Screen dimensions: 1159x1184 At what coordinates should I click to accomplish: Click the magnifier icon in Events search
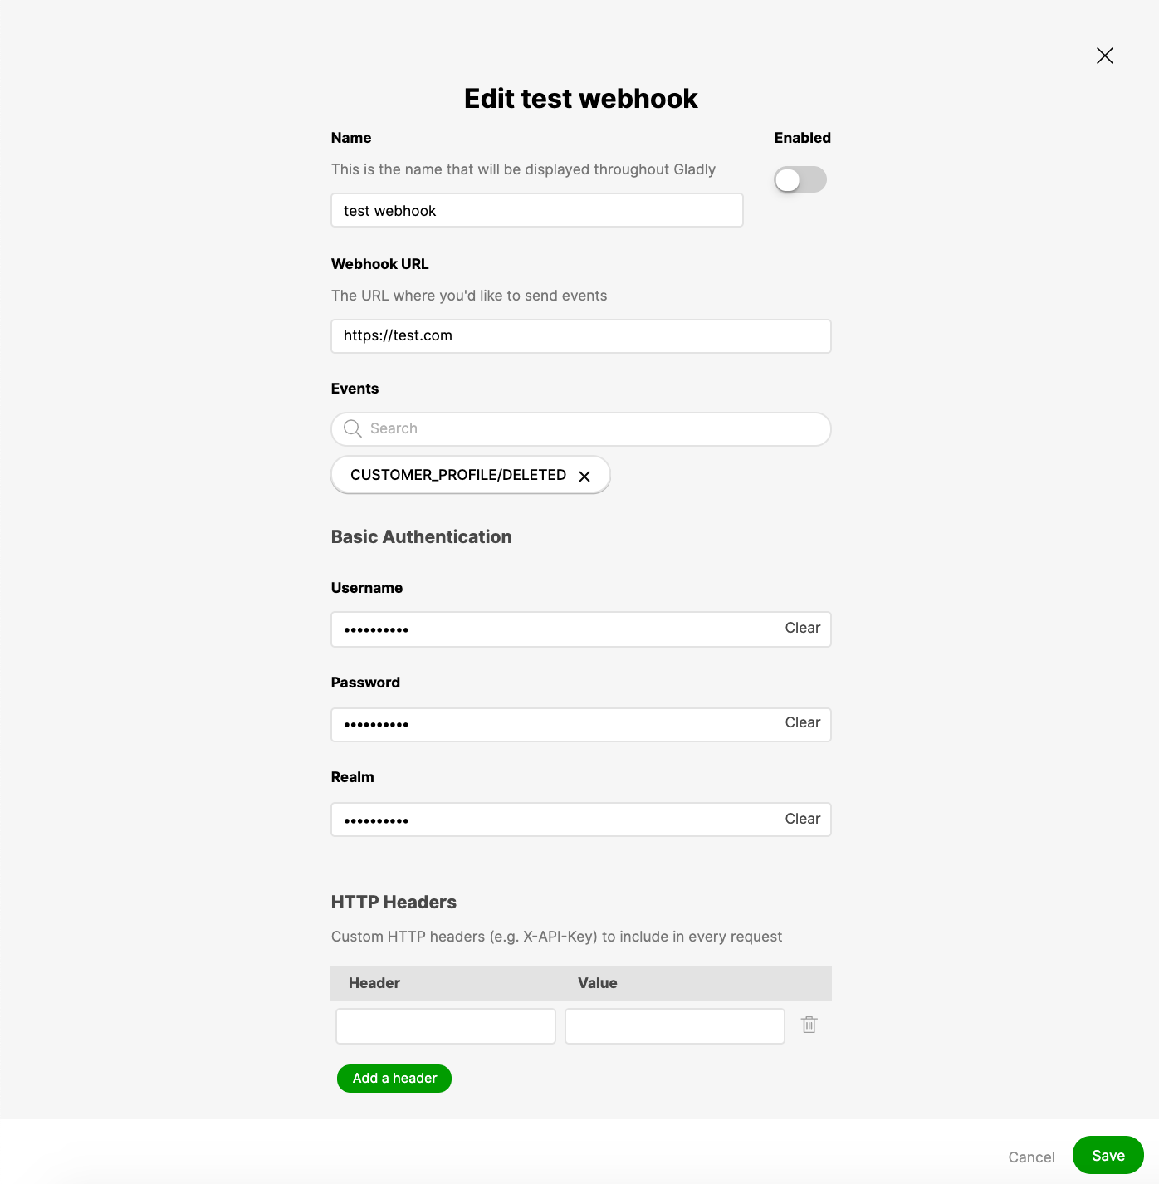point(353,428)
